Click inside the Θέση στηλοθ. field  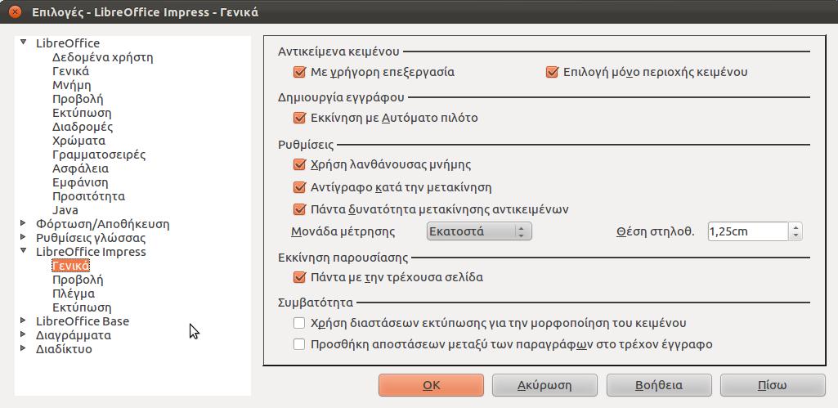(748, 231)
